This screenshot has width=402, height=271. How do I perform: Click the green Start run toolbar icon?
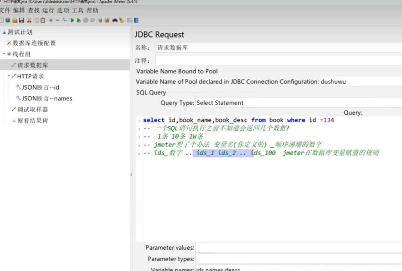click(x=72, y=20)
